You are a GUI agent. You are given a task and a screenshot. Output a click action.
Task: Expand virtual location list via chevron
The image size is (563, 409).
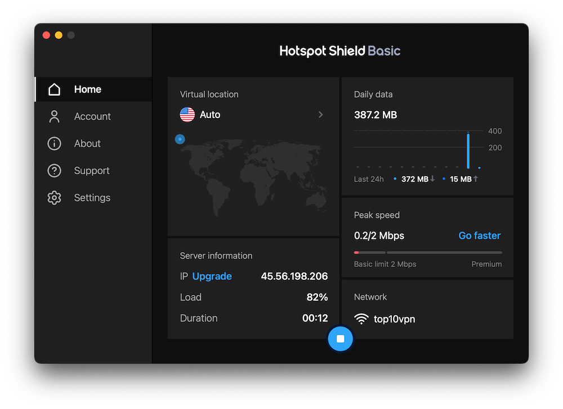(321, 115)
